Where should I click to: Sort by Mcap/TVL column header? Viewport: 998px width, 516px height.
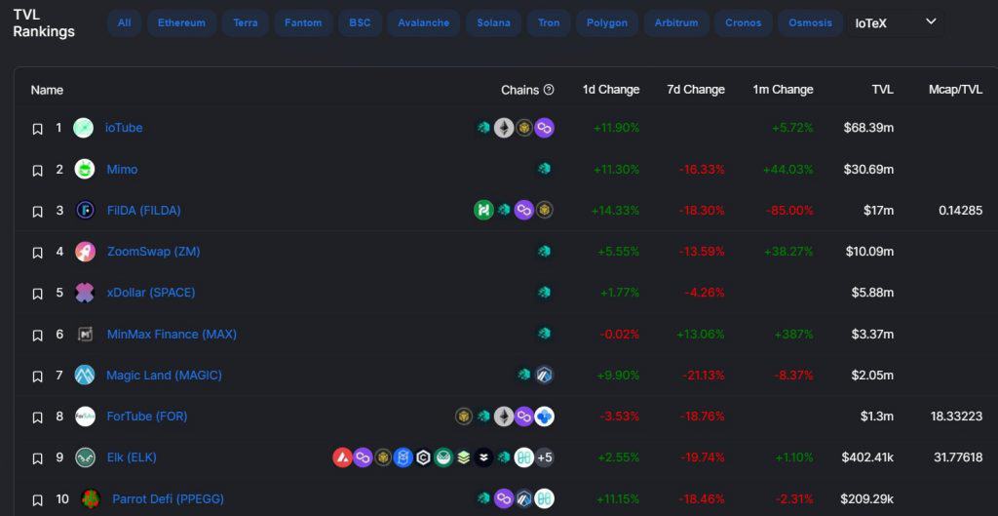click(x=955, y=90)
